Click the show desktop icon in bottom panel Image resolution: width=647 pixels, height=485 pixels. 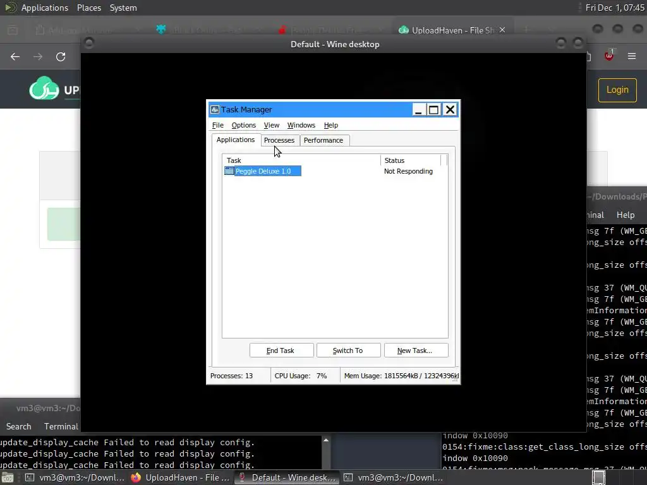point(8,477)
